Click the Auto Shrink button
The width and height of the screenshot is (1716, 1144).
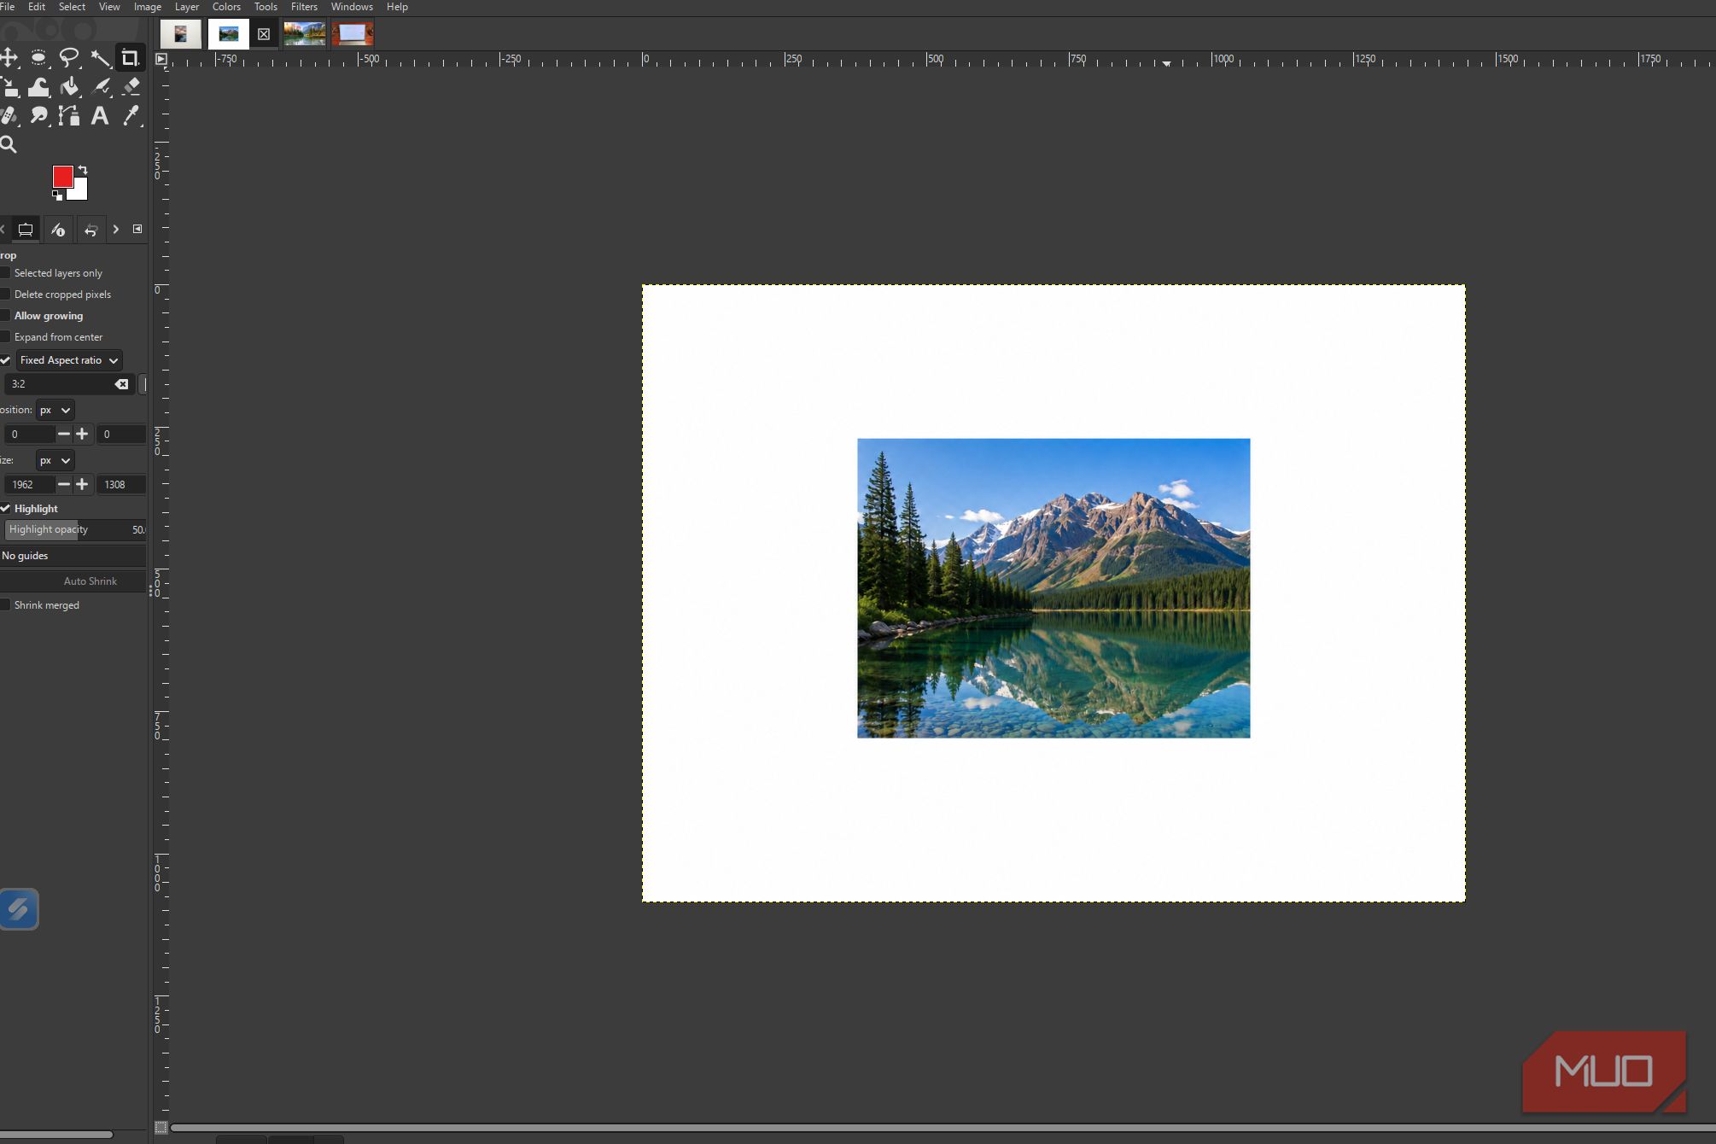(73, 581)
